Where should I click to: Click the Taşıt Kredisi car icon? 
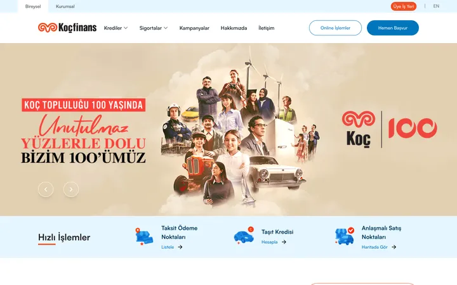244,236
